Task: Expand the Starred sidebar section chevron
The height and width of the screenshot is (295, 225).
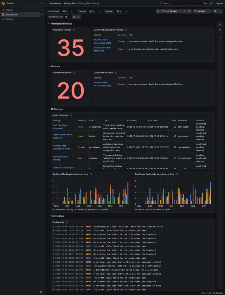Action: coord(43,10)
